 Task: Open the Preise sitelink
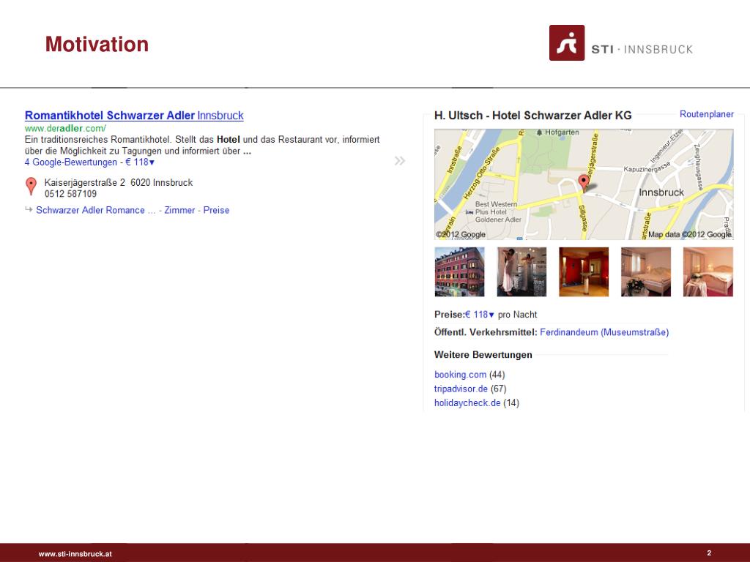216,210
